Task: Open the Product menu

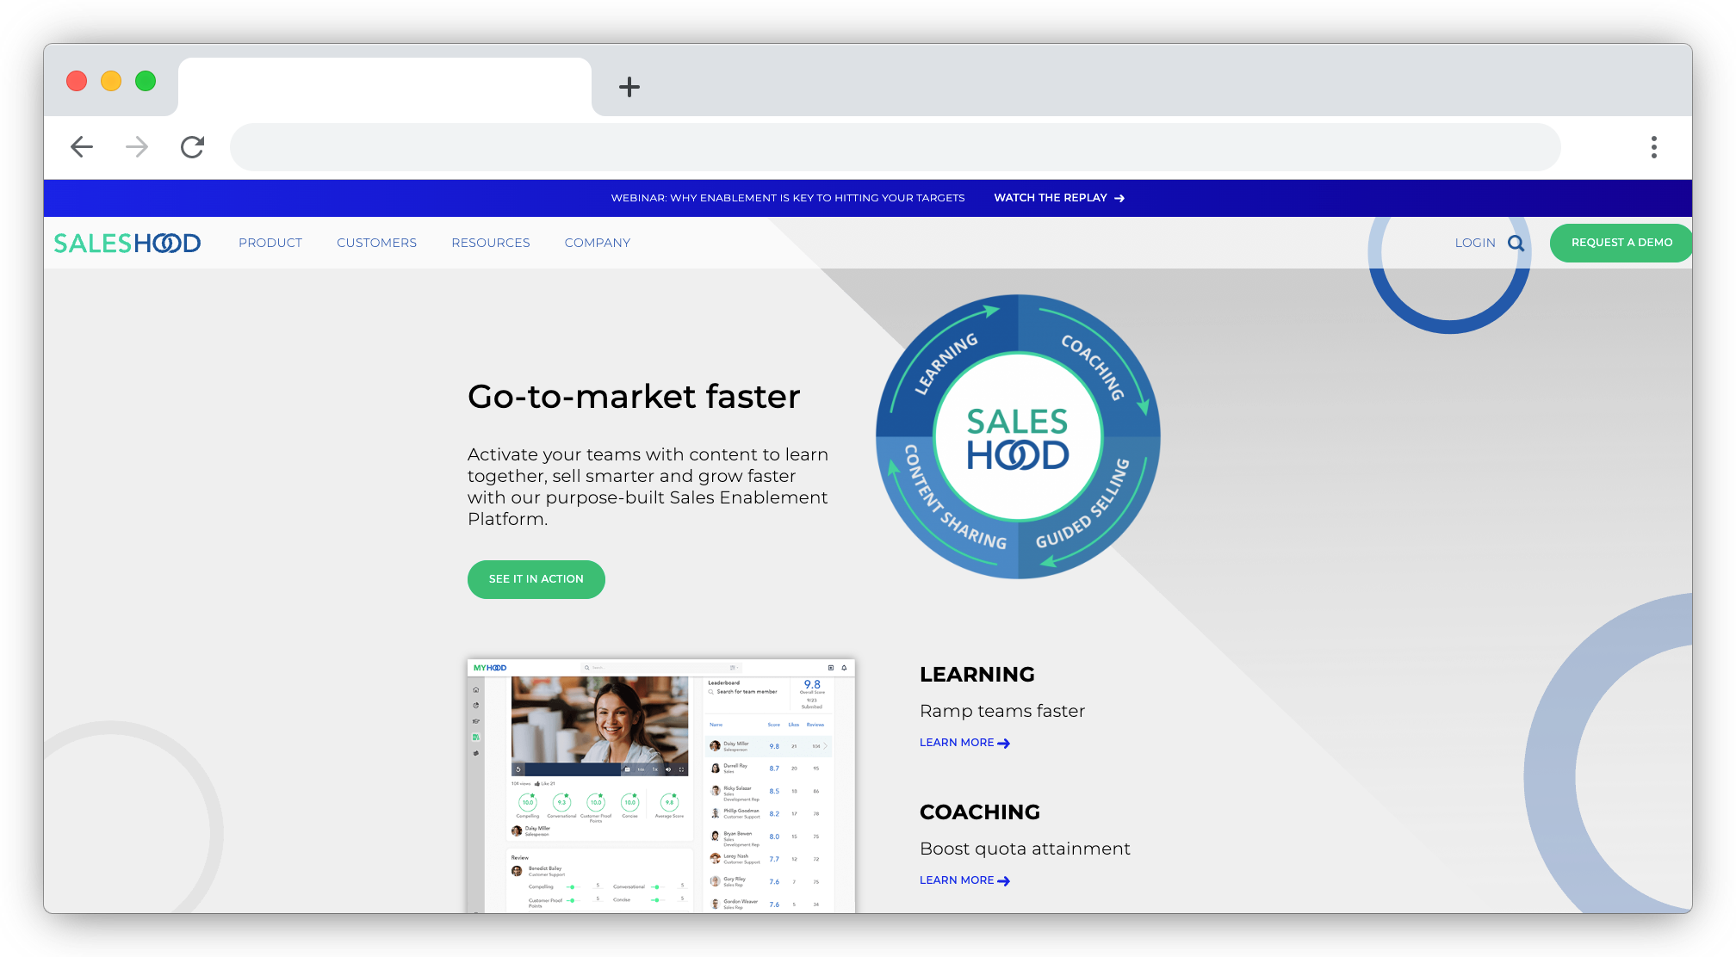Action: point(270,243)
